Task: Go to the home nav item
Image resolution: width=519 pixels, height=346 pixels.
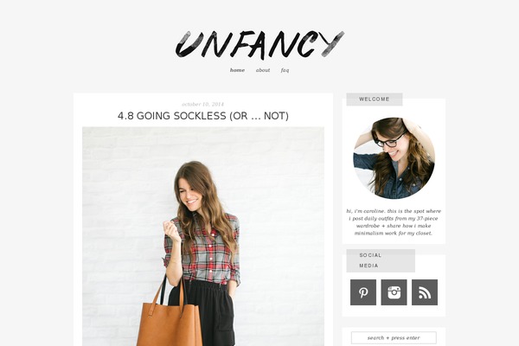Action: click(x=237, y=70)
